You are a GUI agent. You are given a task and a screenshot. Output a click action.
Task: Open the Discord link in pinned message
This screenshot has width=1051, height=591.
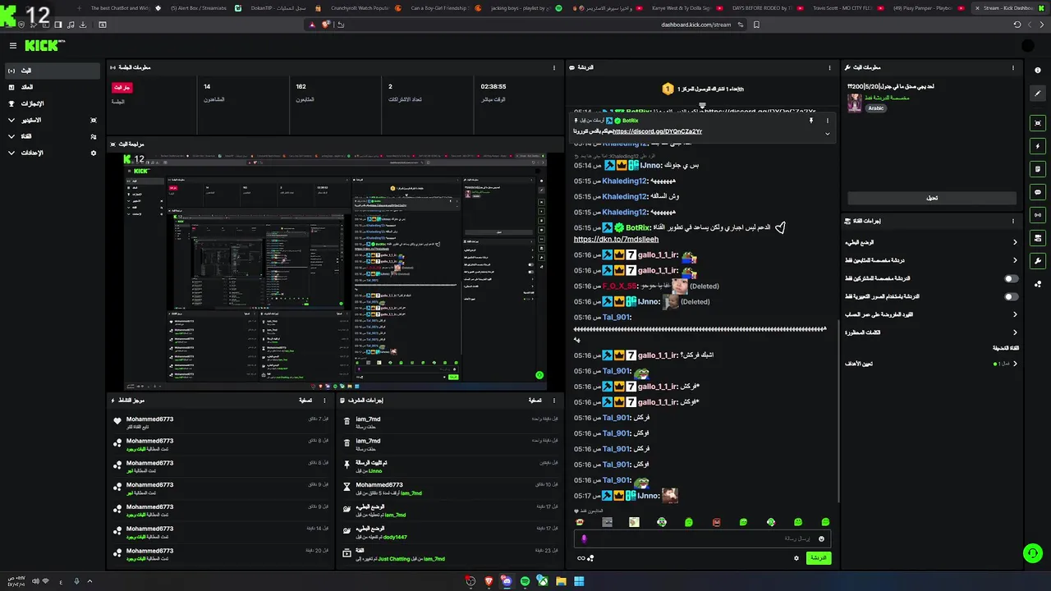[x=657, y=131]
